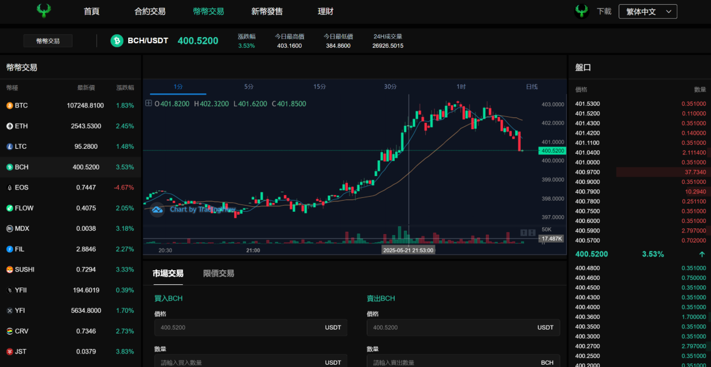This screenshot has height=367, width=711.
Task: Open the 合約交易 menu item
Action: pos(150,12)
